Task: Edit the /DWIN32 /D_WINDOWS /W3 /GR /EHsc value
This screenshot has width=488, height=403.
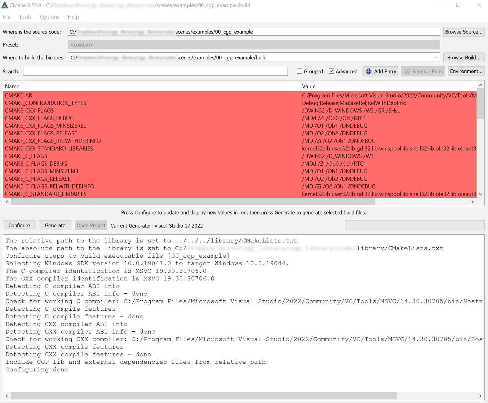Action: [x=351, y=111]
